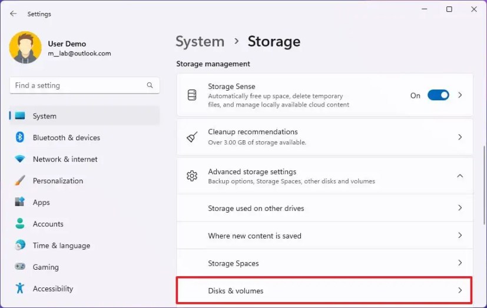
Task: Click the Accessibility figure icon
Action: pyautogui.click(x=20, y=288)
